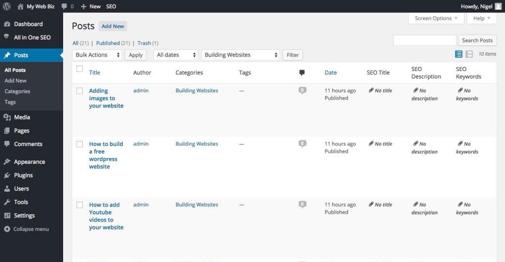
Task: Edit SEO keywords pencil for Adding images post
Action: [460, 90]
